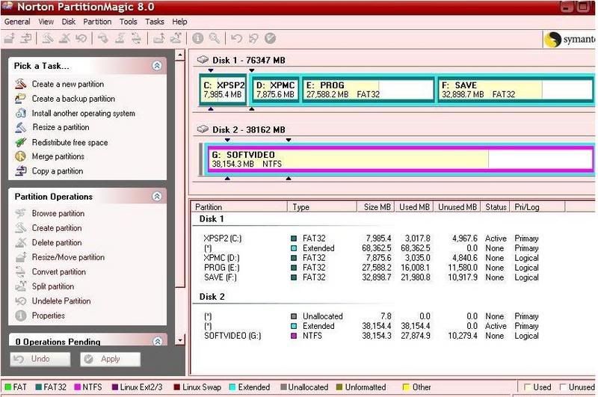Screen dimensions: 598x397
Task: Collapse the Operations Pending panel
Action: [x=158, y=341]
